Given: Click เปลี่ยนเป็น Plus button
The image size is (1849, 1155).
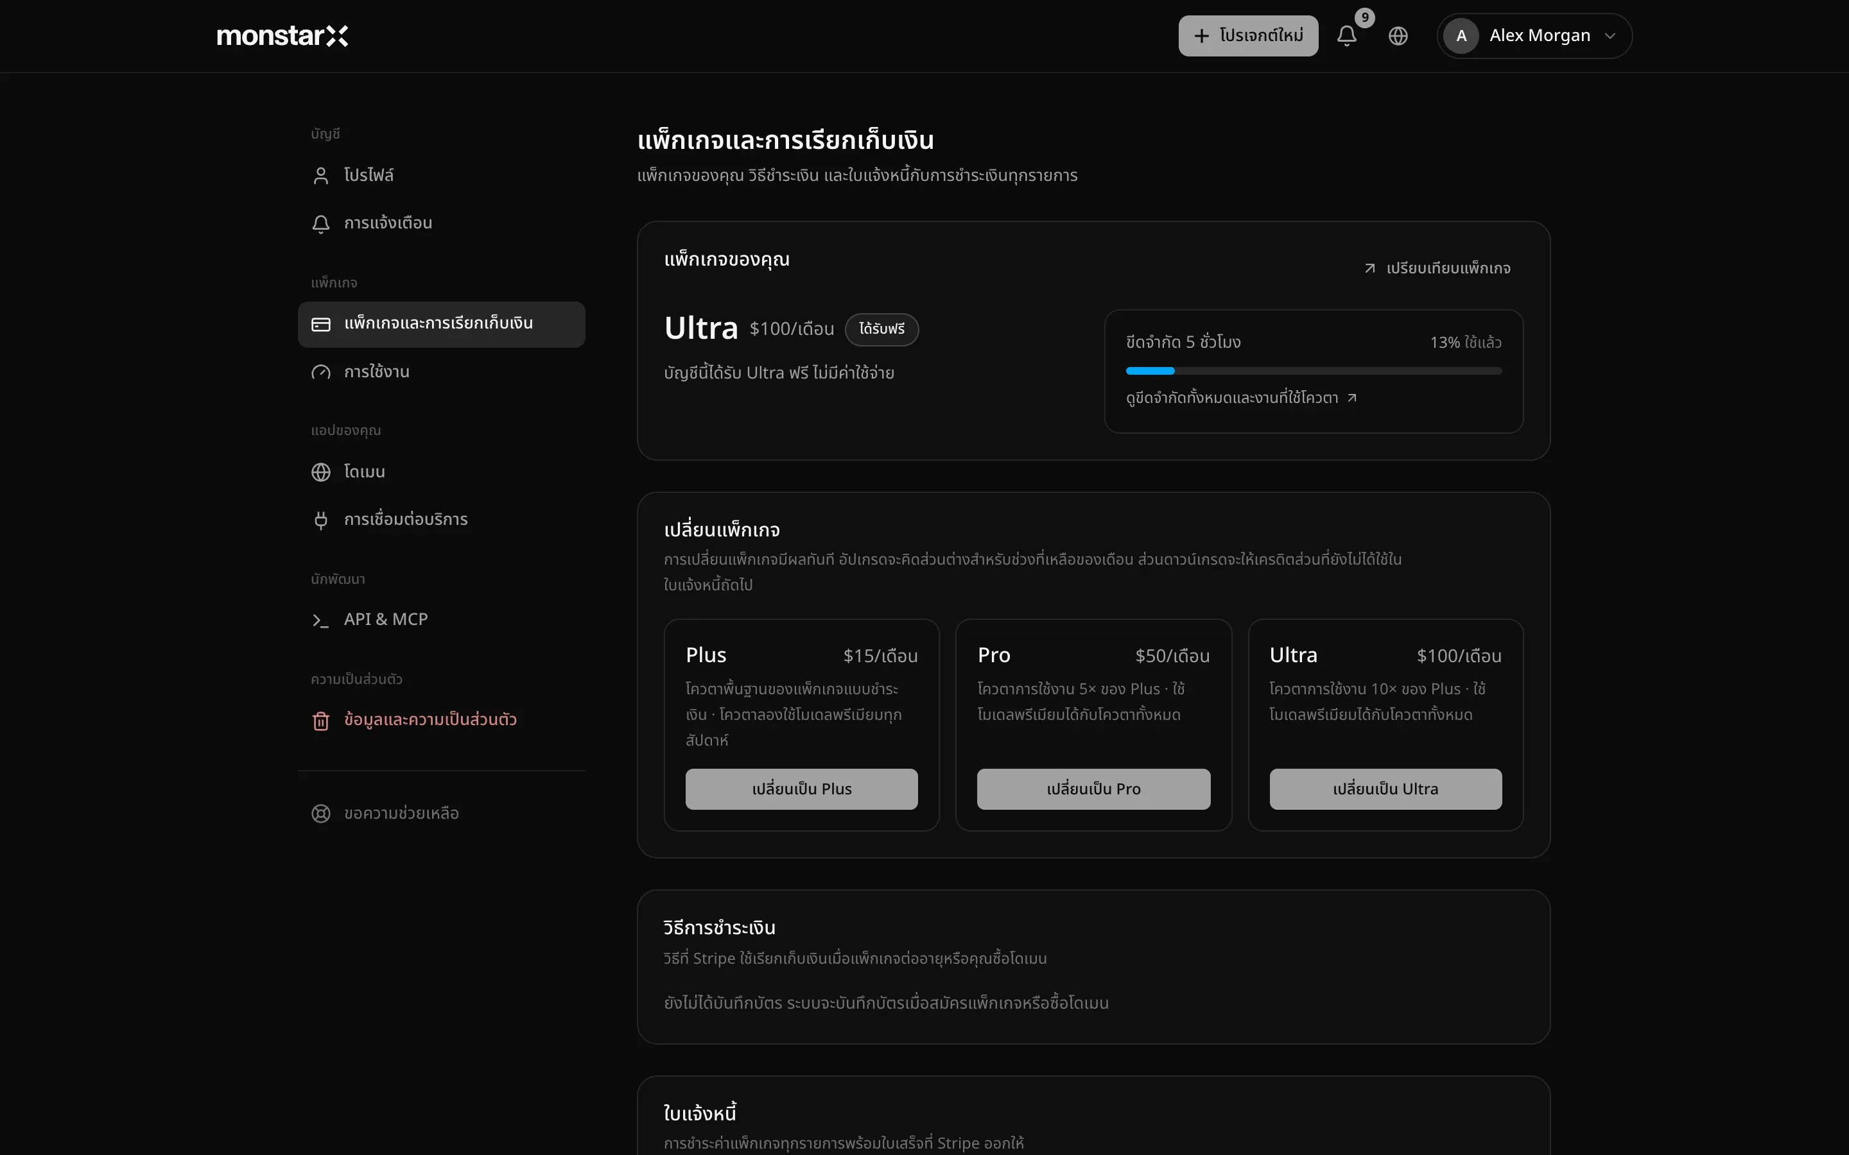Looking at the screenshot, I should tap(801, 789).
